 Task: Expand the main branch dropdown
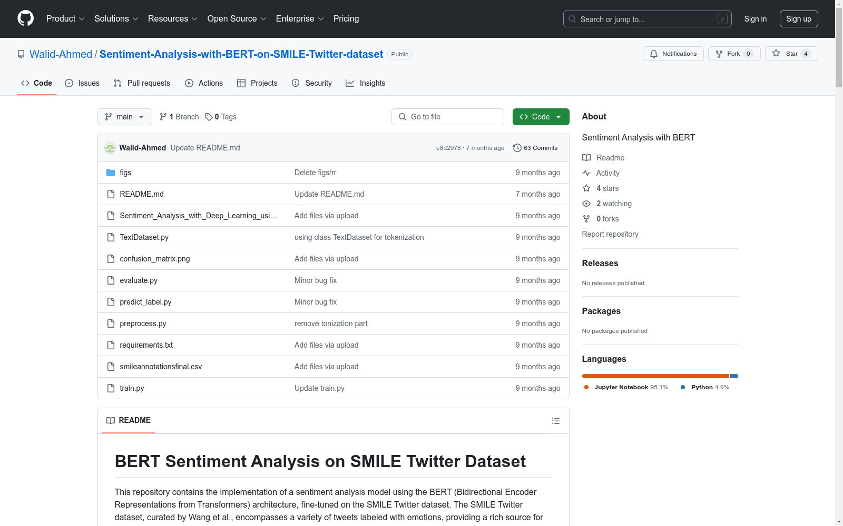click(x=124, y=117)
